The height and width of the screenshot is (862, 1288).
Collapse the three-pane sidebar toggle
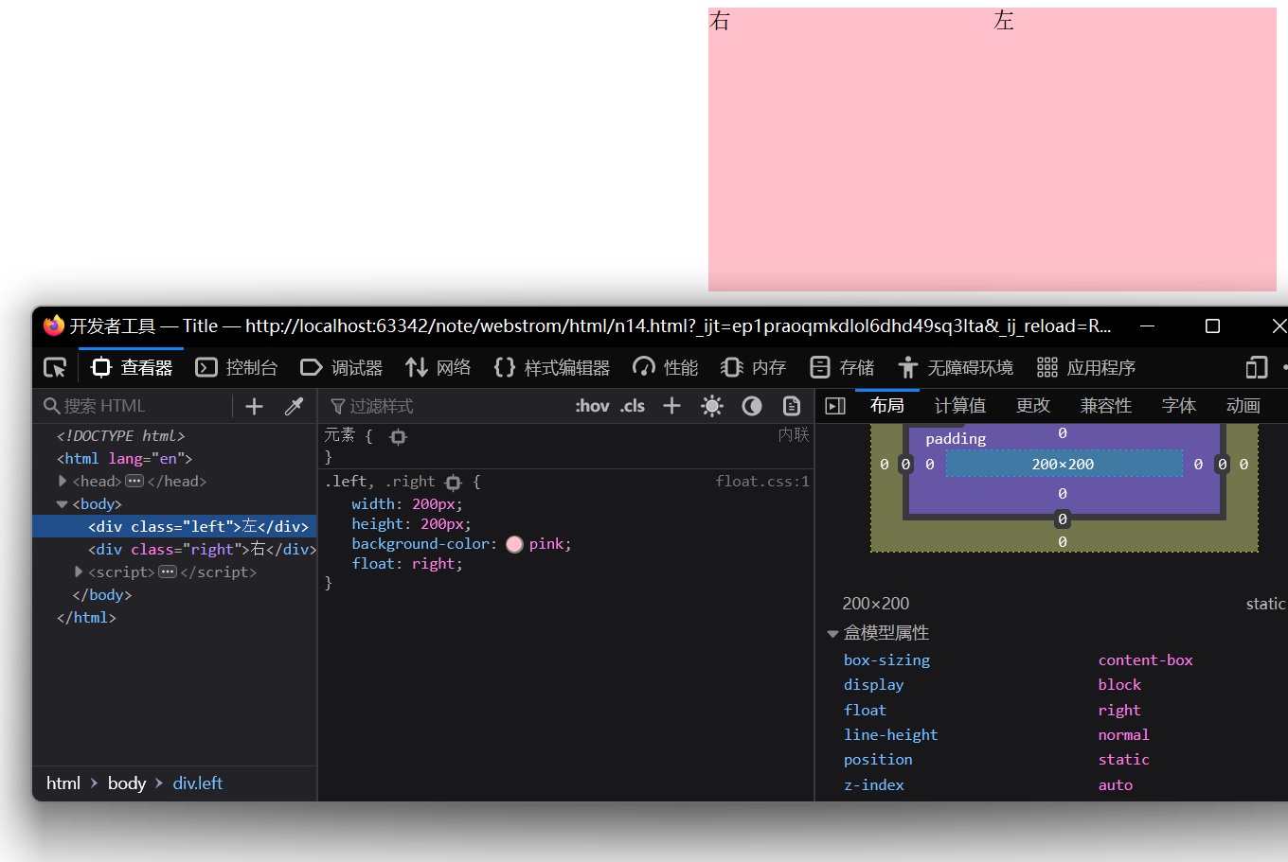pos(835,406)
